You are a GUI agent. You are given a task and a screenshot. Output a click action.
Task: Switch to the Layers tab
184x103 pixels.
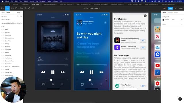[x=3, y=13]
